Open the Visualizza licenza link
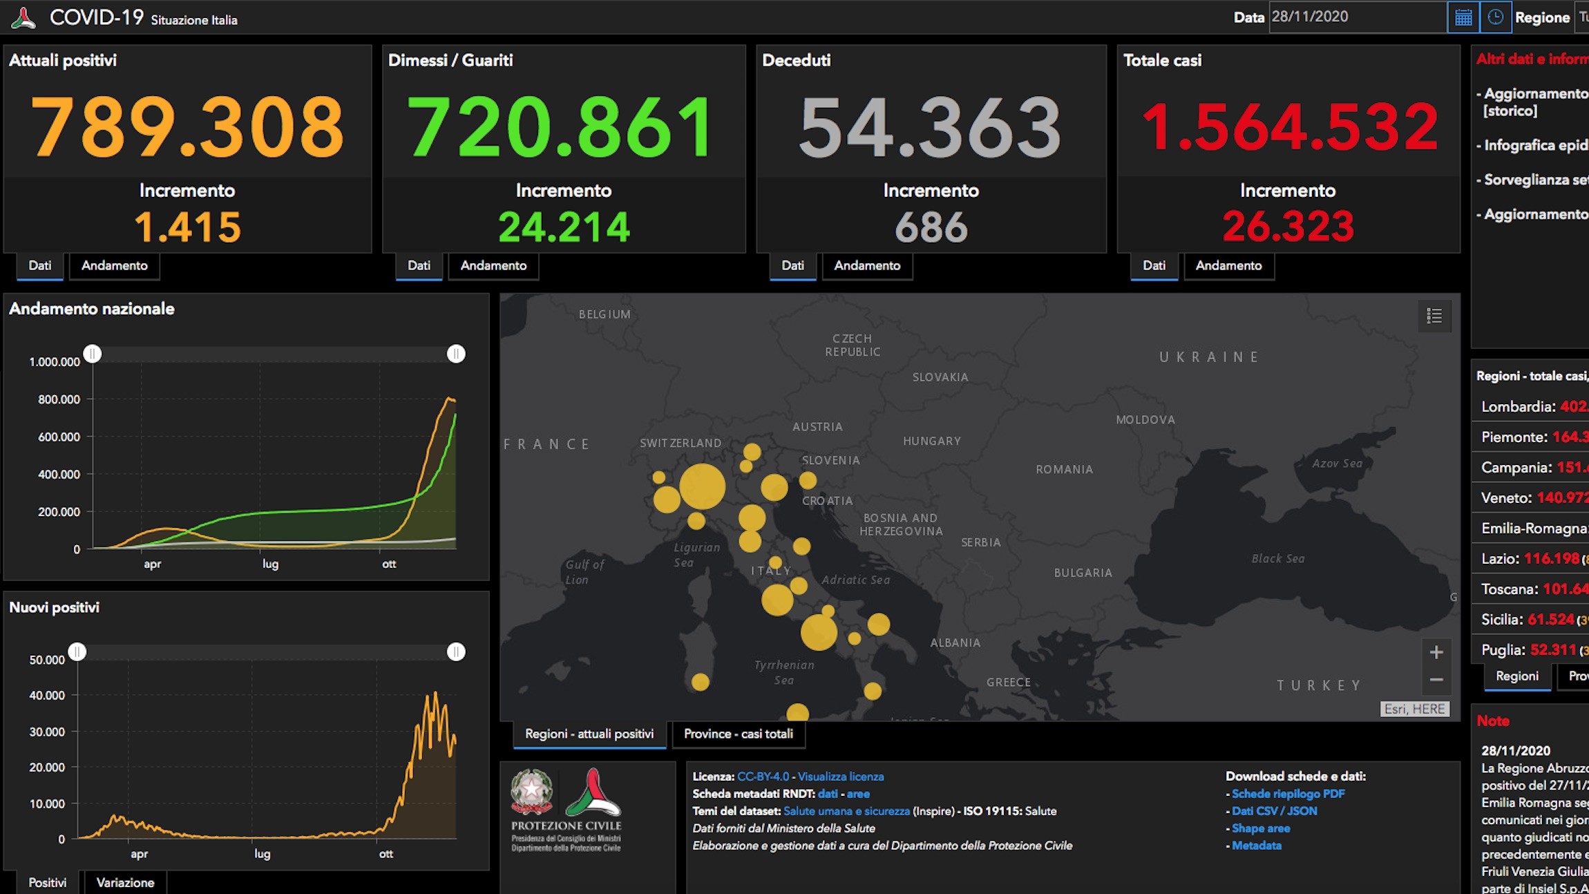This screenshot has width=1589, height=894. tap(841, 777)
